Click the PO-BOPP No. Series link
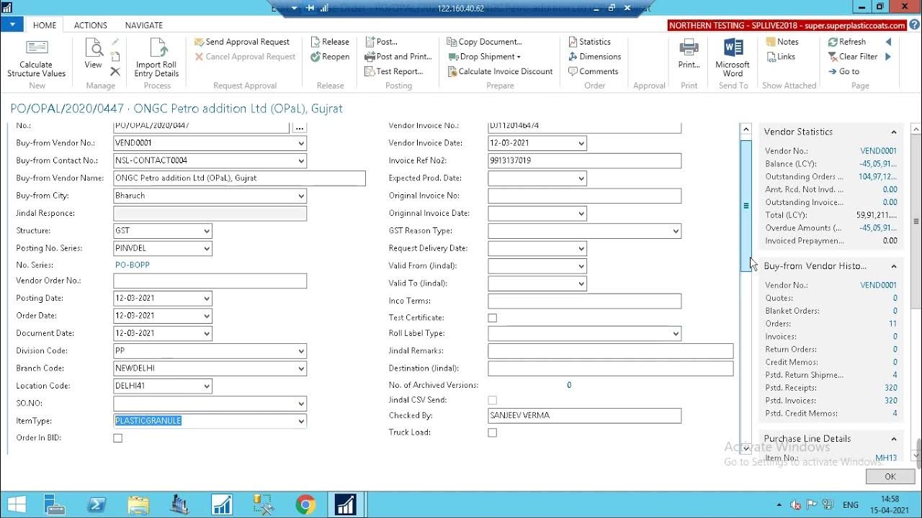 [x=133, y=265]
